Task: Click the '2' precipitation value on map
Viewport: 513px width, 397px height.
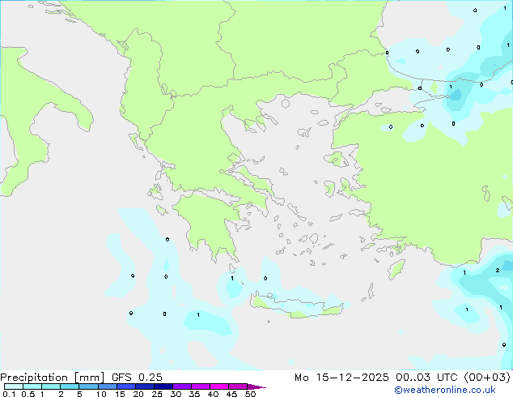Action: coord(498,271)
